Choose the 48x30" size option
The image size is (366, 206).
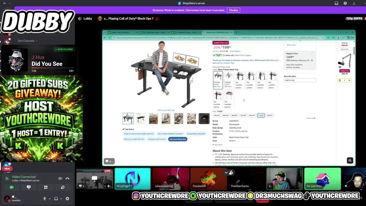pos(234,115)
